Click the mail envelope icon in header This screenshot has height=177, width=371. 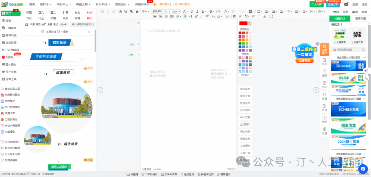coord(346,4)
